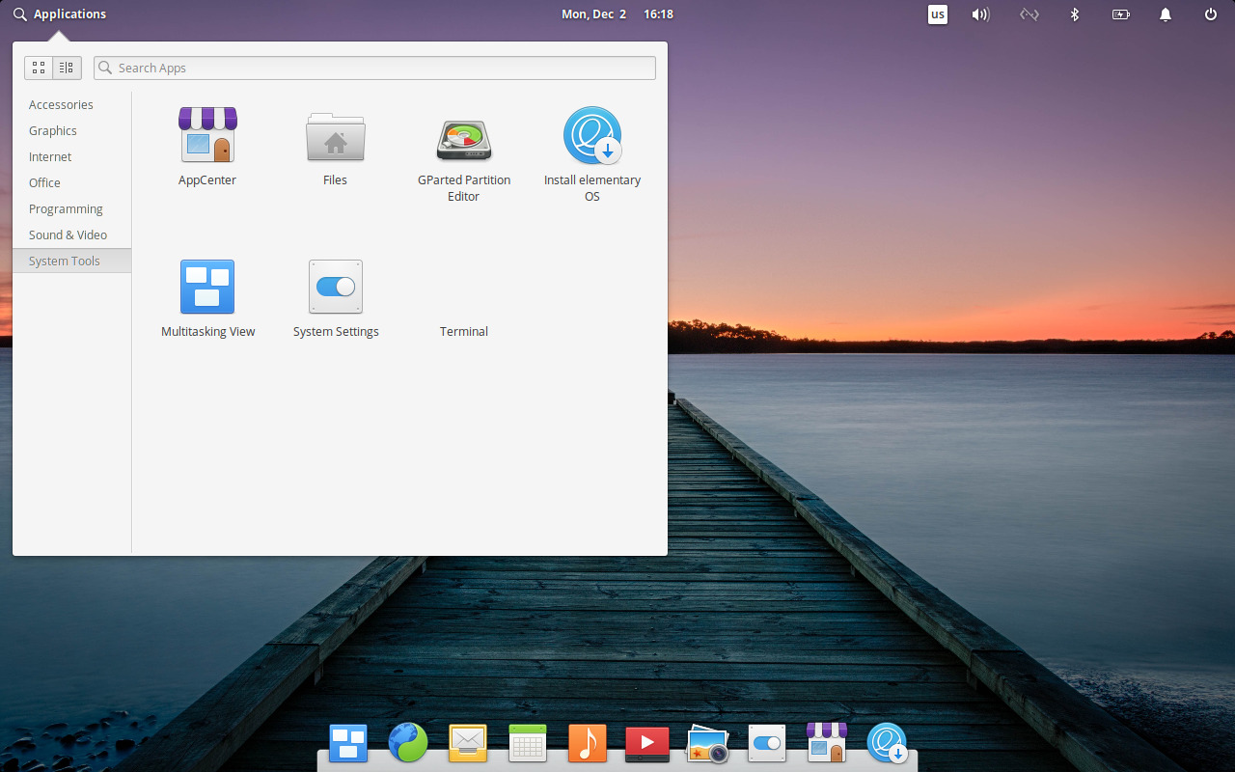Select the Graphics category
The width and height of the screenshot is (1235, 772).
tap(53, 130)
